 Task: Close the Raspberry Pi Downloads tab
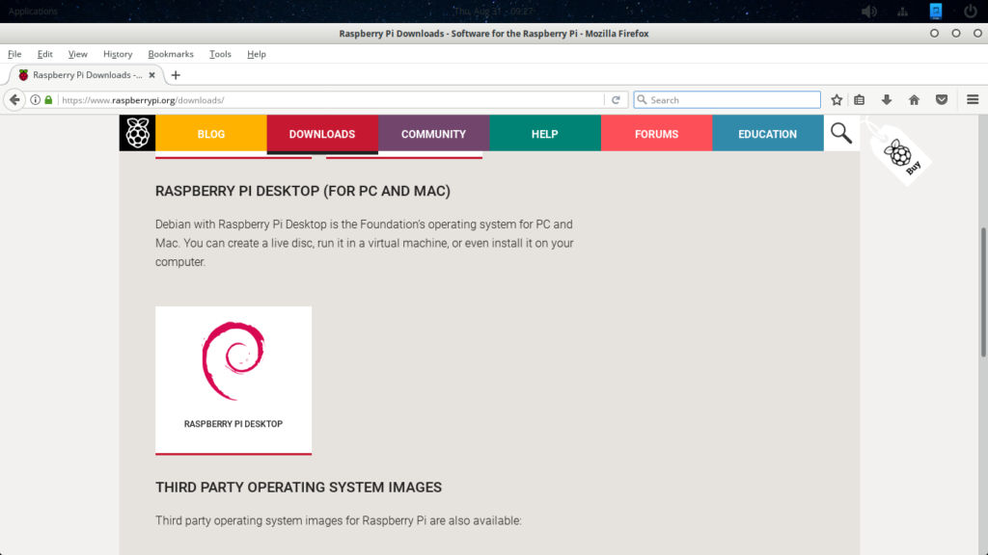(151, 75)
